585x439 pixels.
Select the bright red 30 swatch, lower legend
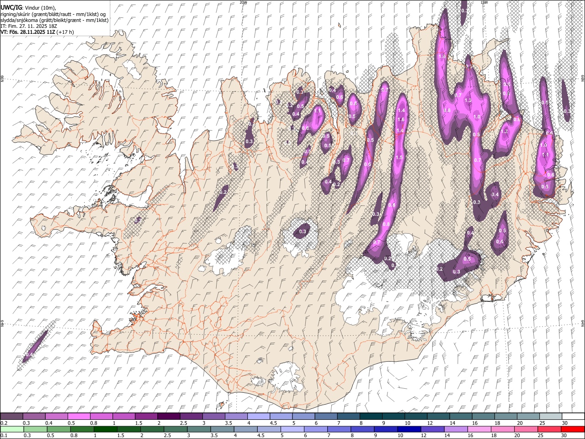point(572,429)
